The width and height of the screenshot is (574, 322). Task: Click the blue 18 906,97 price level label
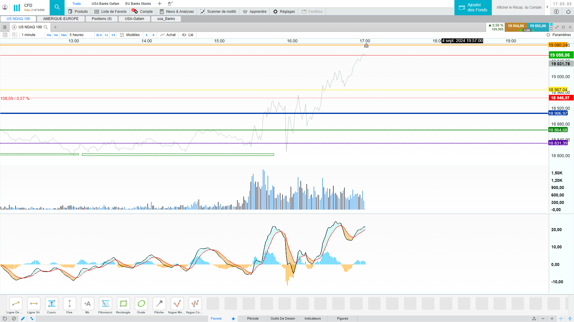(x=558, y=113)
